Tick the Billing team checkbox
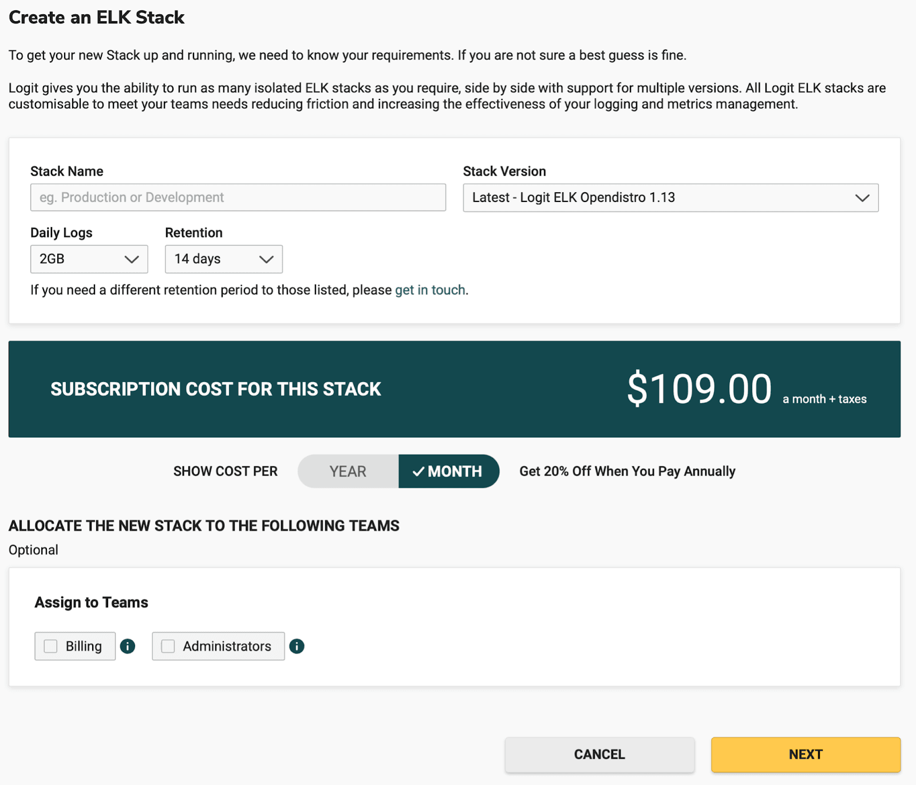The width and height of the screenshot is (916, 785). coord(51,646)
